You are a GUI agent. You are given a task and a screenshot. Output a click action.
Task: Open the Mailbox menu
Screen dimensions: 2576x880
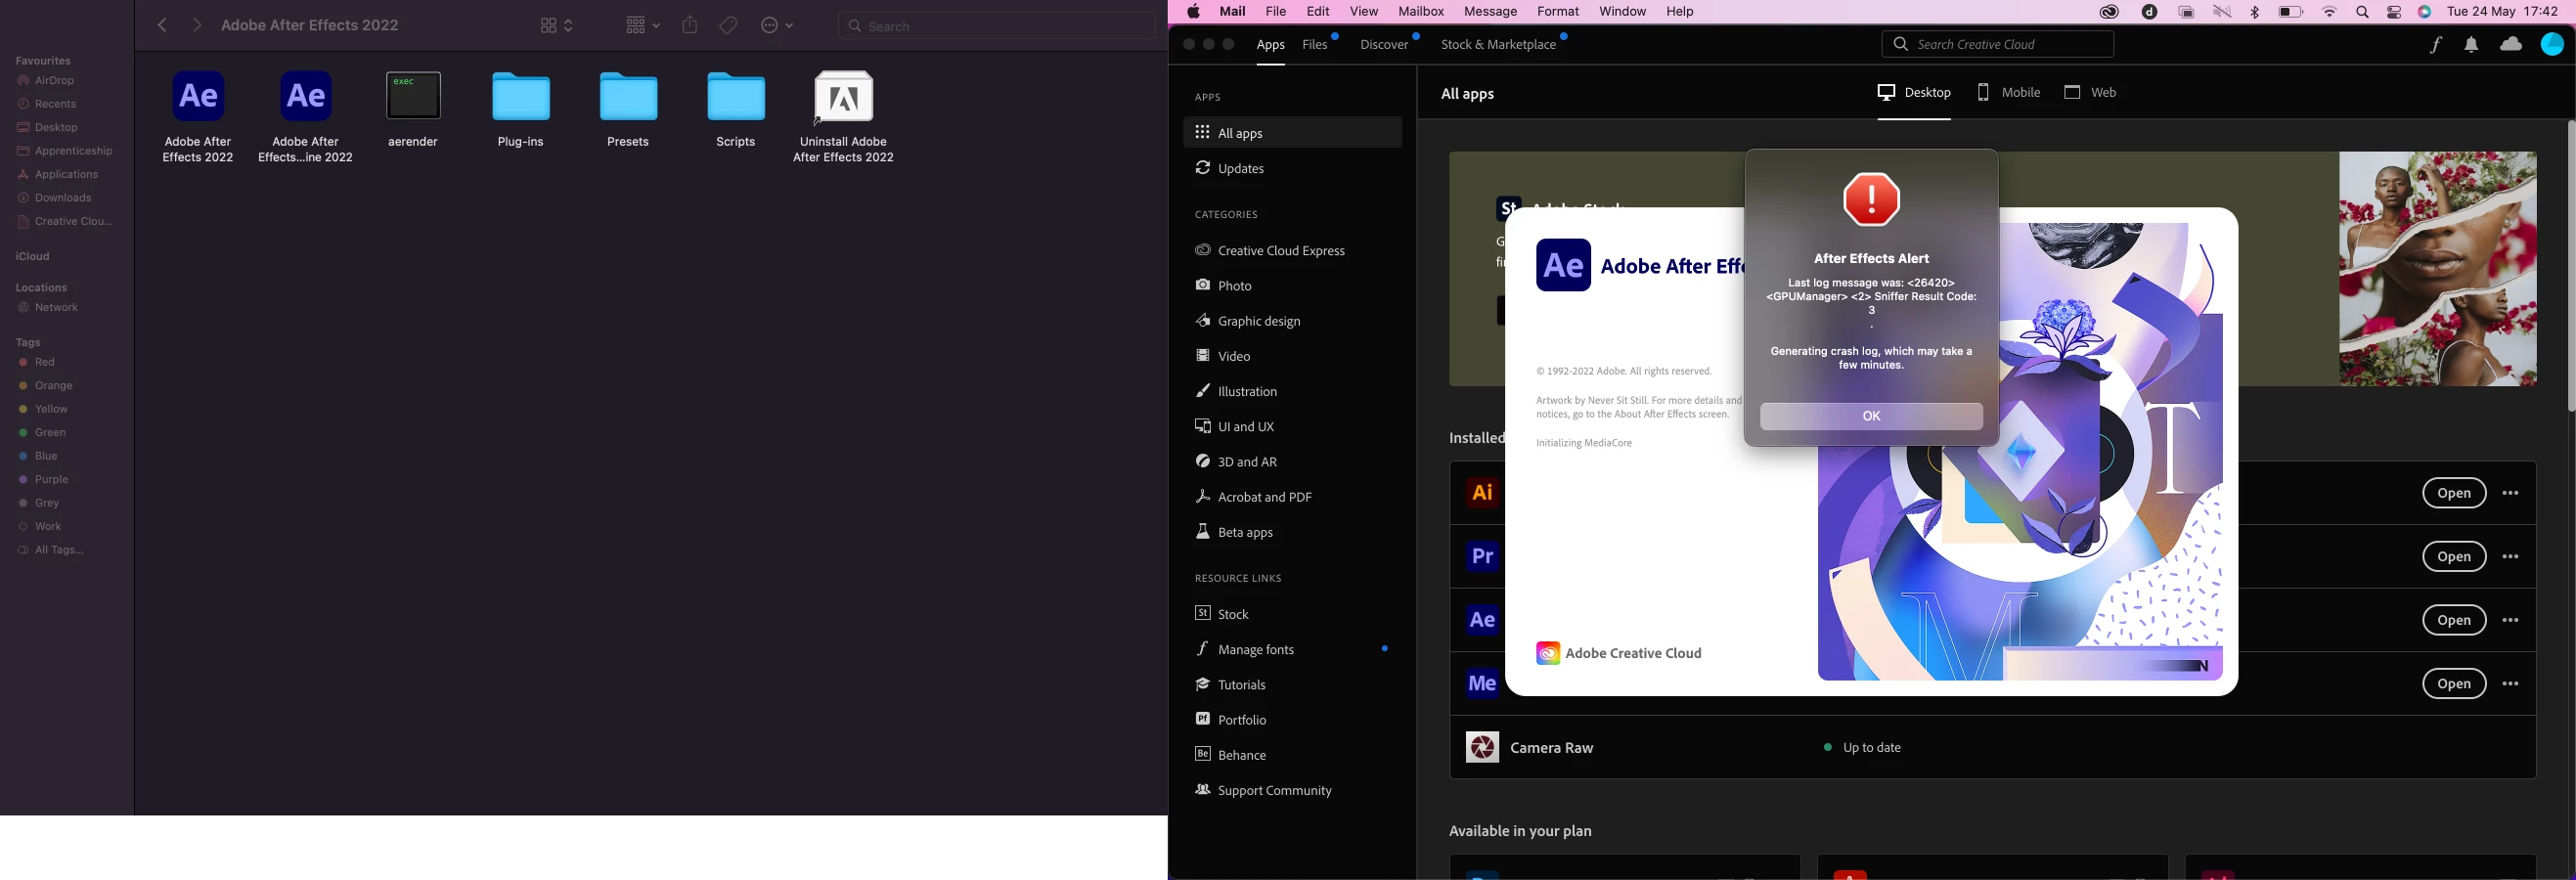click(x=1421, y=12)
